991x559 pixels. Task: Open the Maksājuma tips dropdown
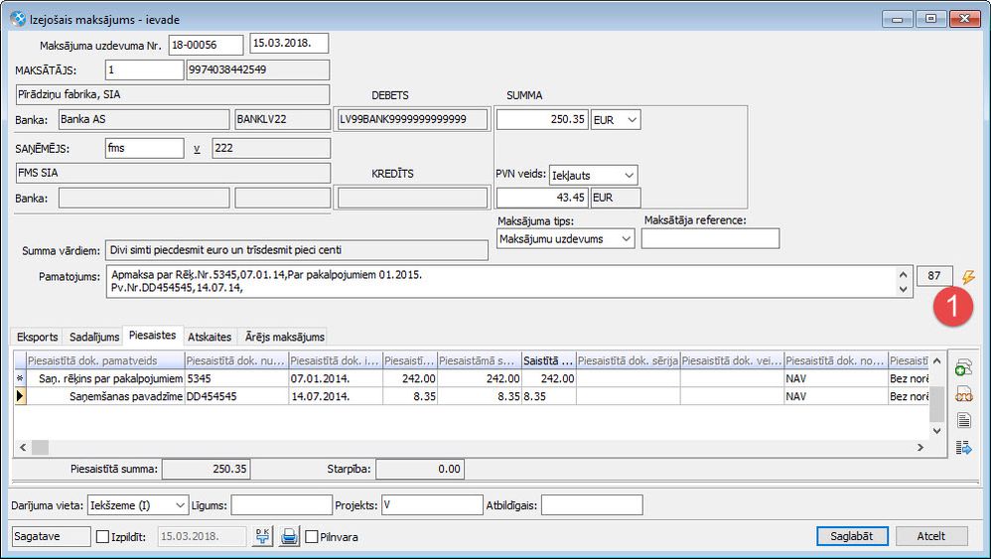[x=565, y=238]
